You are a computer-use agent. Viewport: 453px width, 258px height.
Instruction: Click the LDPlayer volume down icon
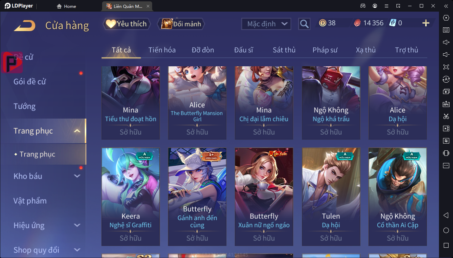point(446,55)
